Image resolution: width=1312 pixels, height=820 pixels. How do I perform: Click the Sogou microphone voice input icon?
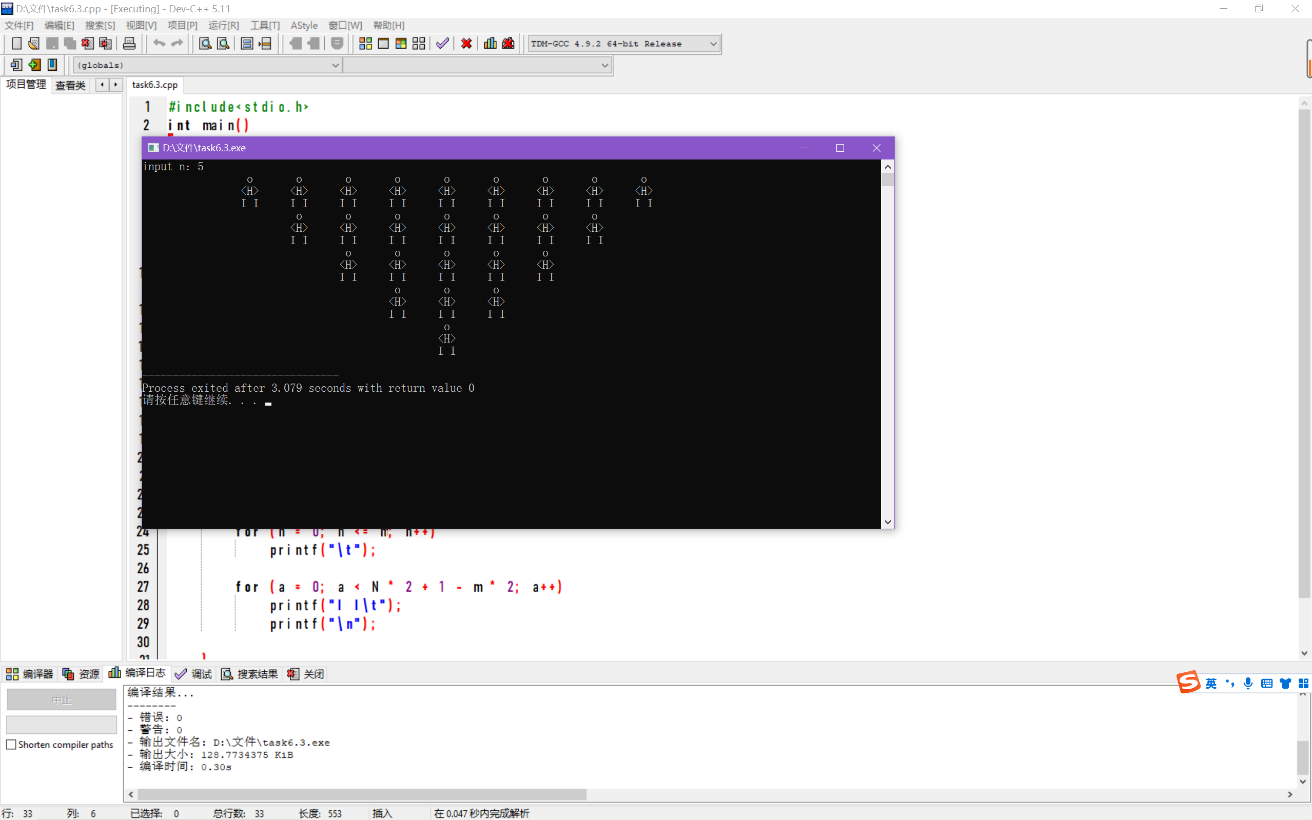coord(1248,683)
